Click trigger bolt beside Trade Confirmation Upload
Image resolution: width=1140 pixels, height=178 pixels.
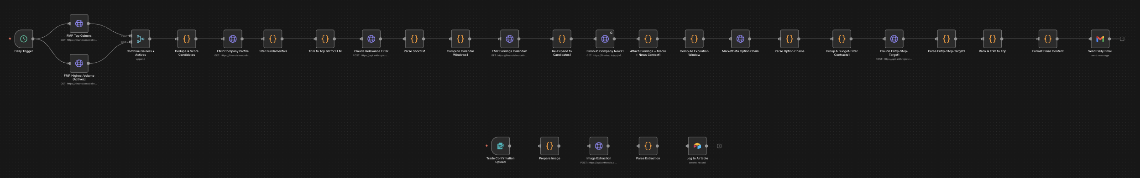coord(486,146)
